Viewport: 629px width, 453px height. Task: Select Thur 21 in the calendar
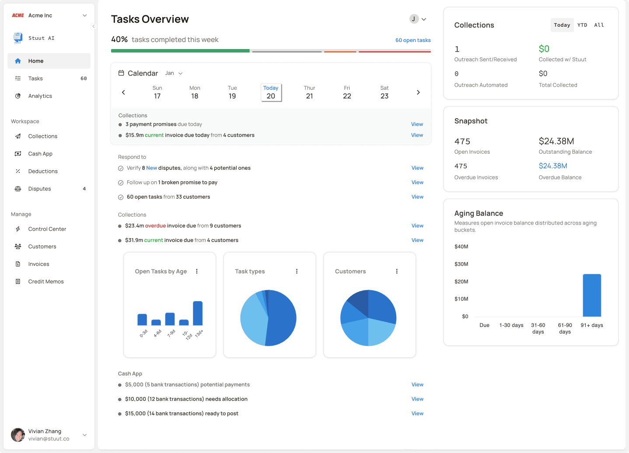click(309, 92)
